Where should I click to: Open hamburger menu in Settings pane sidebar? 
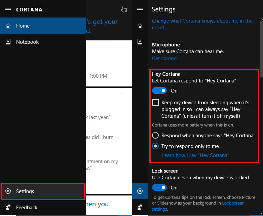pyautogui.click(x=140, y=9)
